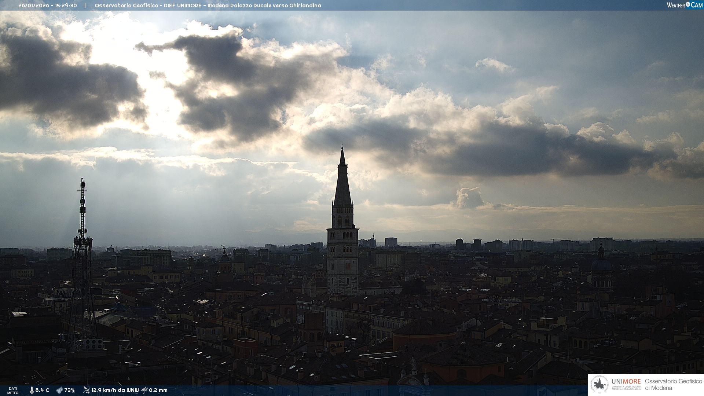This screenshot has height=396, width=704.
Task: Click the UNIMORE wordmark
Action: click(x=626, y=382)
